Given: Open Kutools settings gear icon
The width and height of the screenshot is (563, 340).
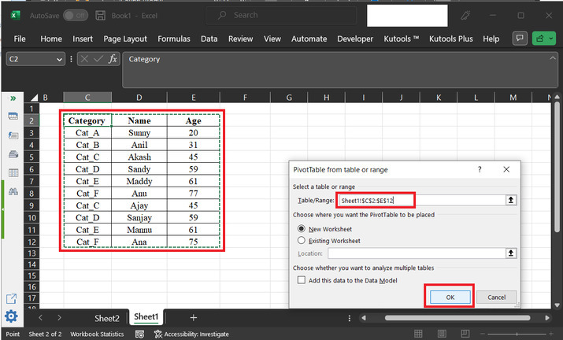Looking at the screenshot, I should tap(13, 316).
